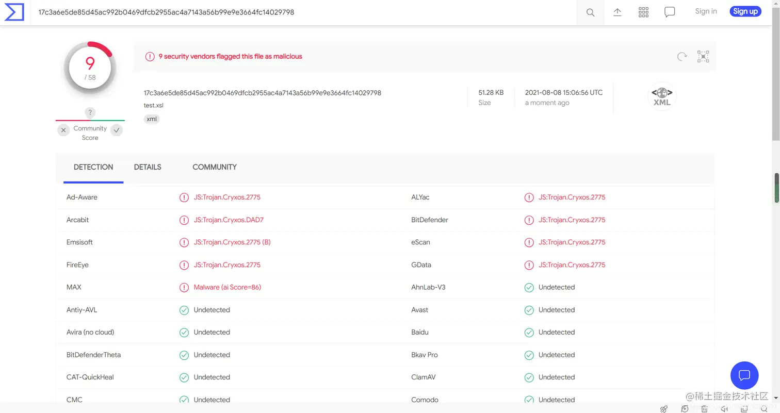Image resolution: width=780 pixels, height=413 pixels.
Task: Click the BitDefender vendor name
Action: pyautogui.click(x=430, y=220)
